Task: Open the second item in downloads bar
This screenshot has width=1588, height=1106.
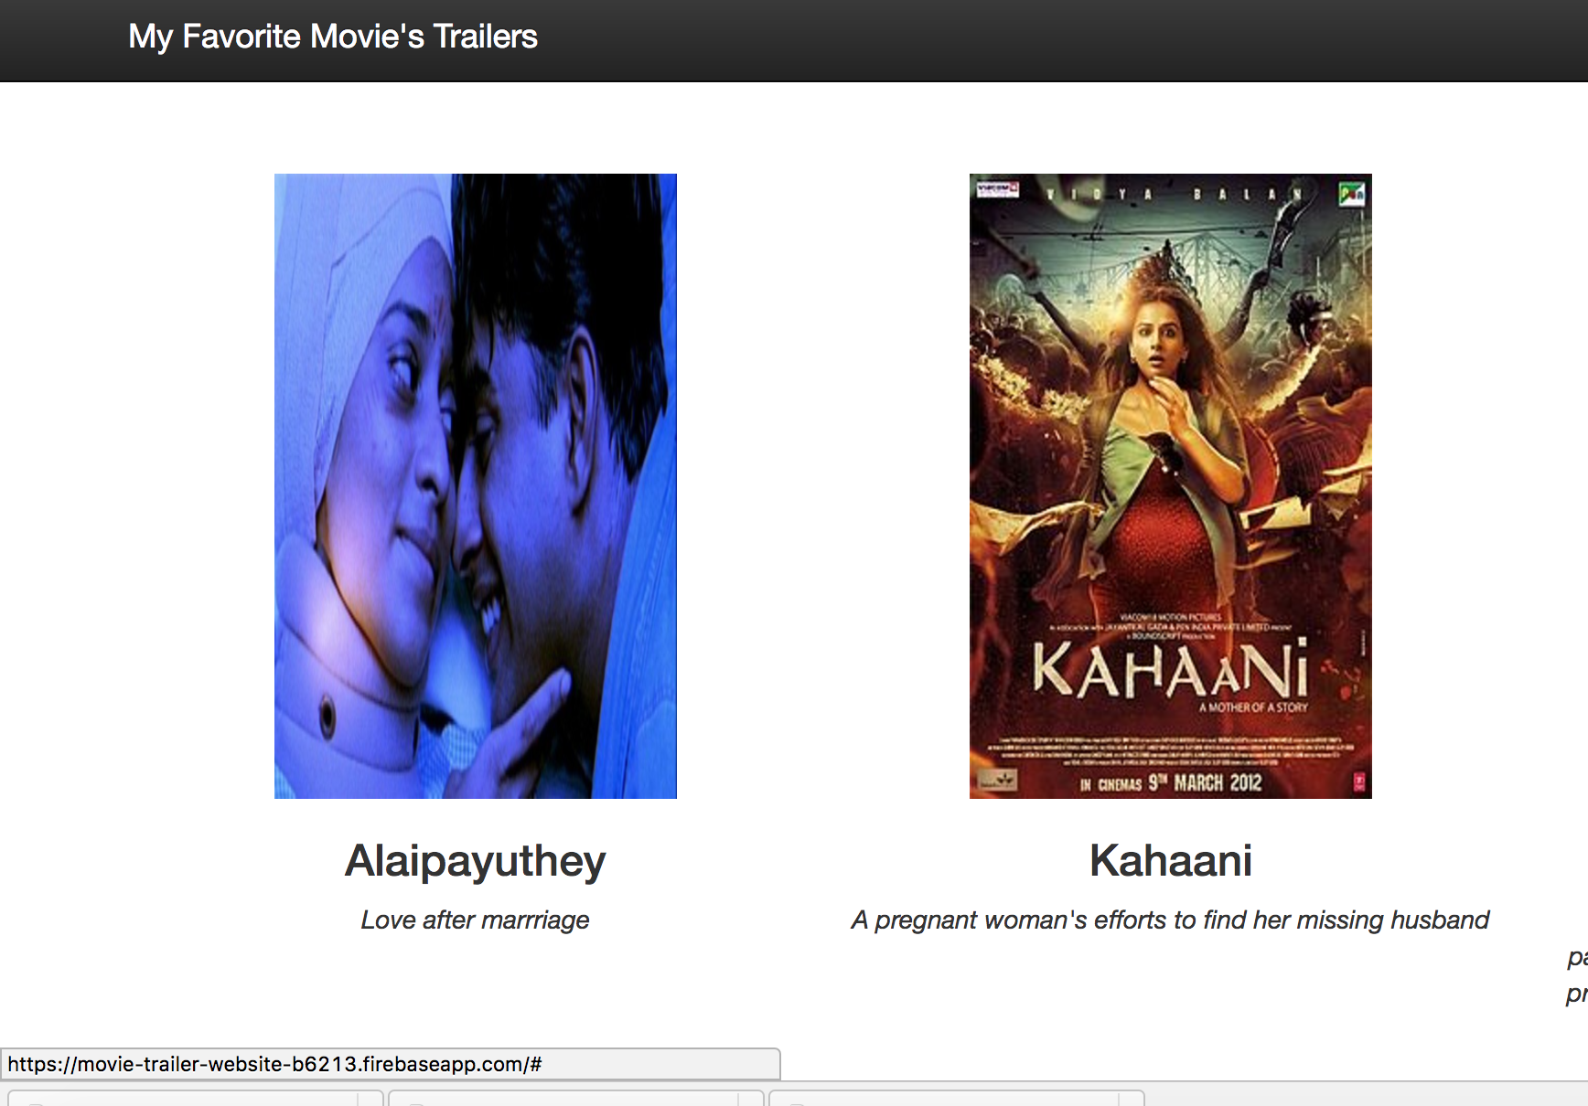Action: 564,1099
